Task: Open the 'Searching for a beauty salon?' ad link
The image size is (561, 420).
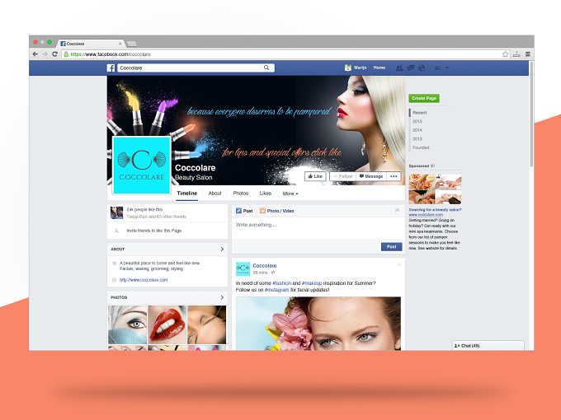Action: [x=435, y=210]
